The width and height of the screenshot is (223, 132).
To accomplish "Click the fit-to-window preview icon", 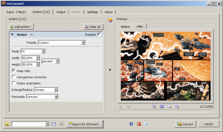I will [162, 107].
